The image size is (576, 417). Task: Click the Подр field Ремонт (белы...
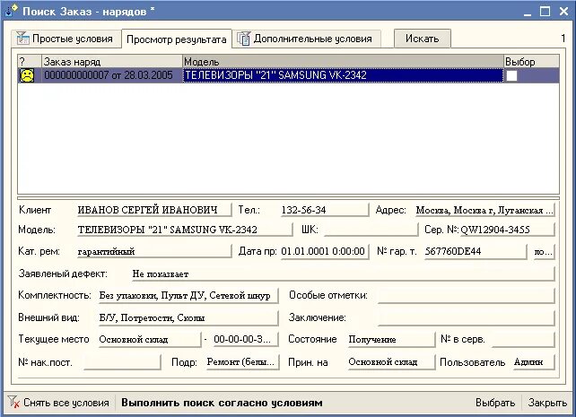pos(242,362)
